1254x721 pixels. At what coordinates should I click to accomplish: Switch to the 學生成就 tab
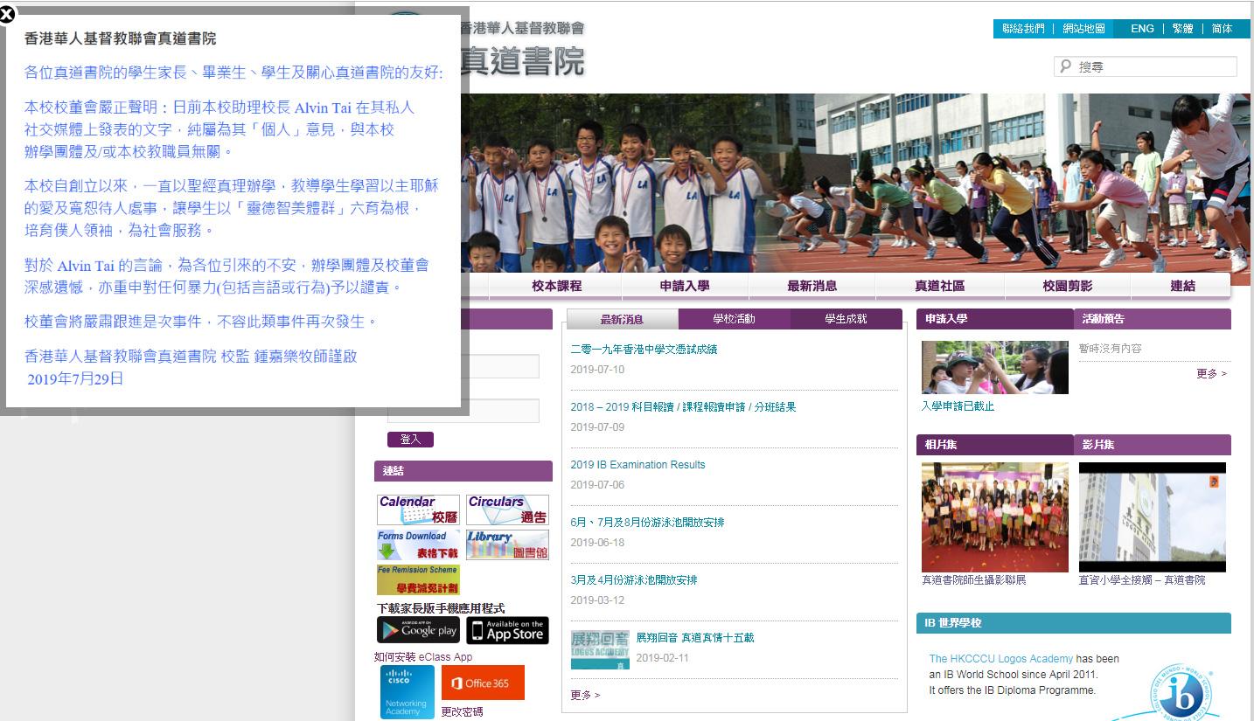(x=846, y=319)
